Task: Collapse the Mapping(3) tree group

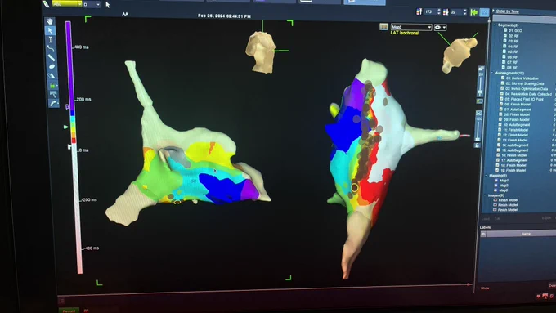Action: (486, 175)
